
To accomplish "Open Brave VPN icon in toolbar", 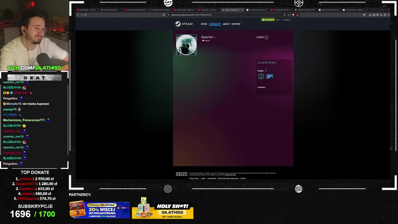I will click(385, 15).
